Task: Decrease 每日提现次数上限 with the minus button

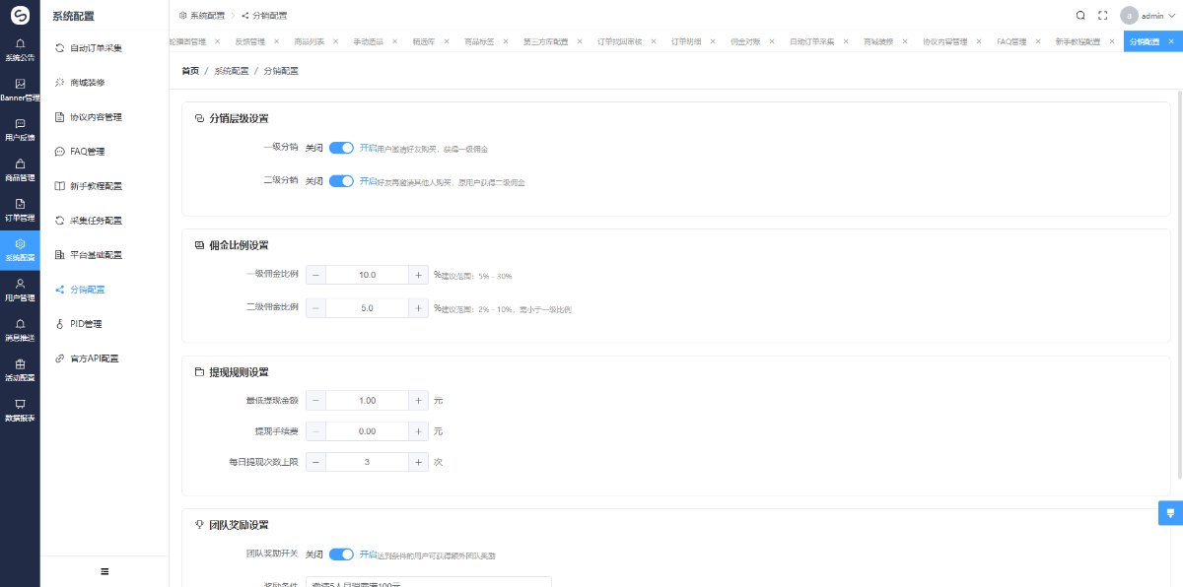Action: pyautogui.click(x=316, y=462)
